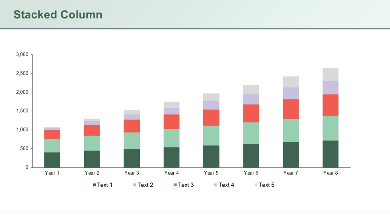Viewport: 390px width, 219px height.
Task: Click the Text 4 legend label
Action: 226,185
